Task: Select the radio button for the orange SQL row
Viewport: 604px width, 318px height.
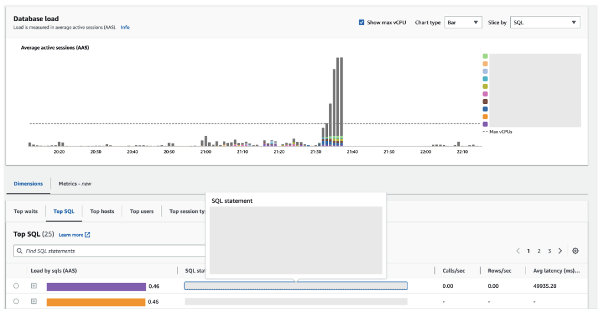Action: pos(16,301)
